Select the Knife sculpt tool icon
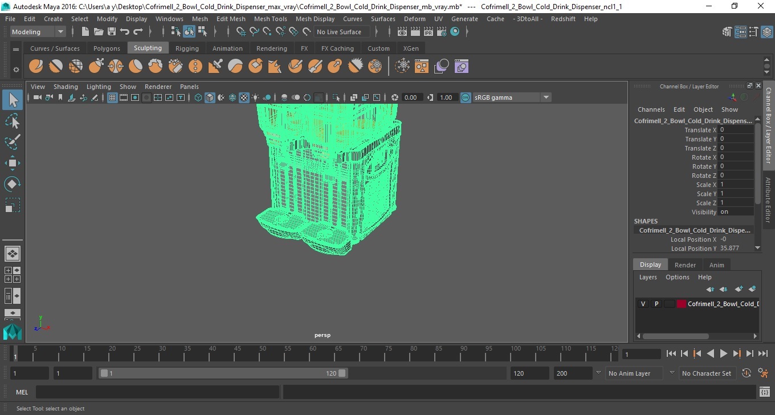Screen dimensions: 775x415 pos(295,67)
